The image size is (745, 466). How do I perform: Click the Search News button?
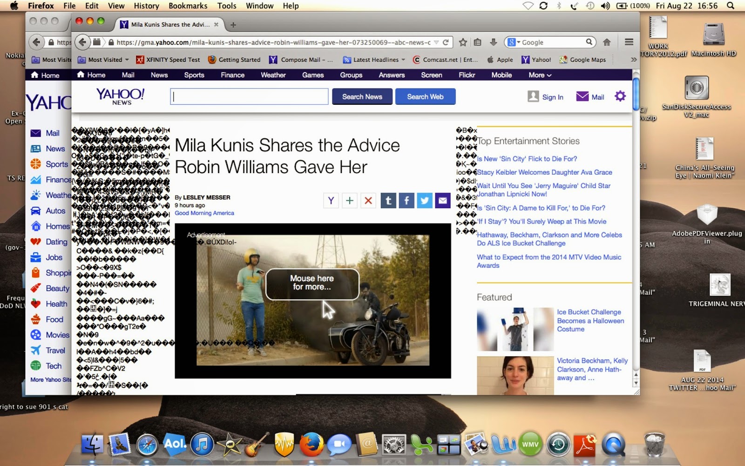tap(362, 97)
